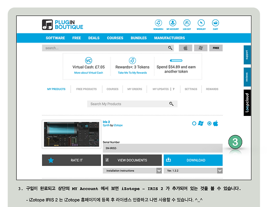Click the Virtual Cash: £7.05 text
Screen dimensions: 267x207
tap(89, 67)
